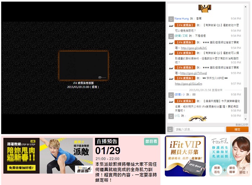
Task: Open the iFit VIP 團員大募集 ad banner
Action: point(185,156)
